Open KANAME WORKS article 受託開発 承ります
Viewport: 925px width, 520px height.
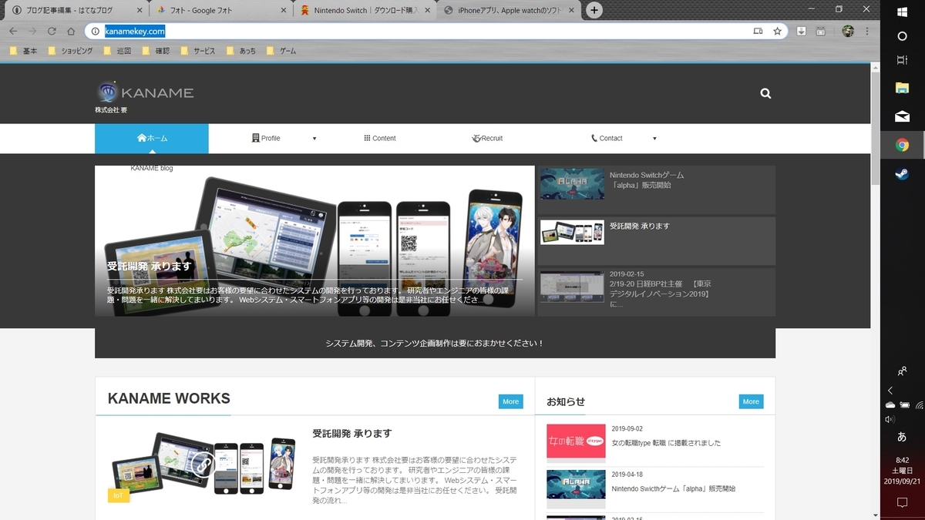tap(351, 434)
